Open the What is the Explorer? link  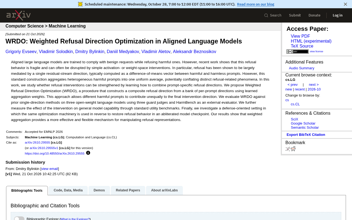75,219
